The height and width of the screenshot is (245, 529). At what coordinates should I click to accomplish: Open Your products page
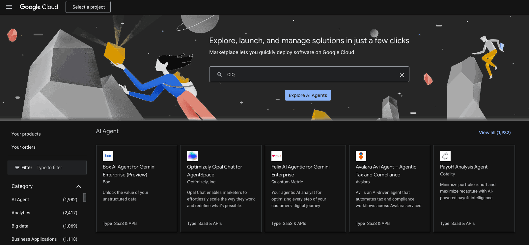tap(26, 134)
